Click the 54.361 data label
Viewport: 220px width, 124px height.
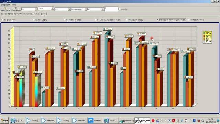(157, 56)
